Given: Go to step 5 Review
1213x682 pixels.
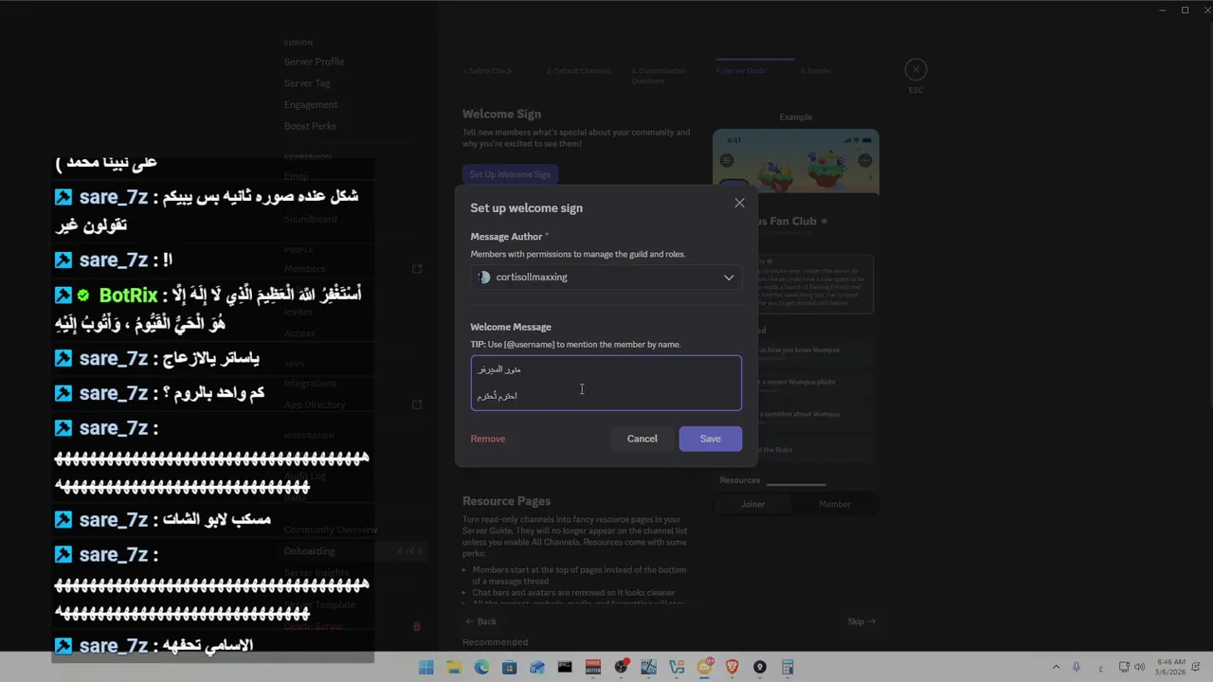Looking at the screenshot, I should tap(816, 71).
